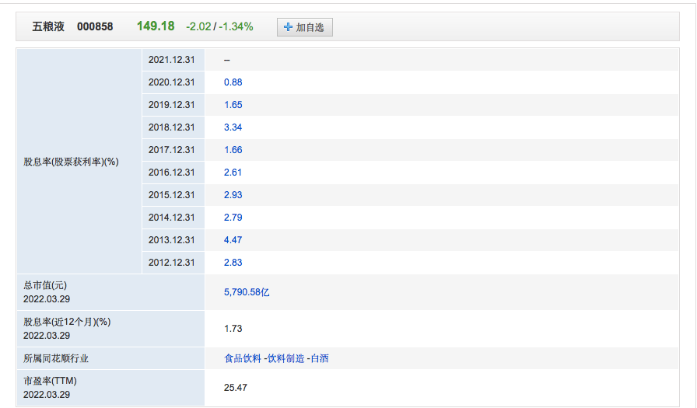
Task: Open the 2020.12.31 dividend yield 0.88
Action: [x=233, y=82]
